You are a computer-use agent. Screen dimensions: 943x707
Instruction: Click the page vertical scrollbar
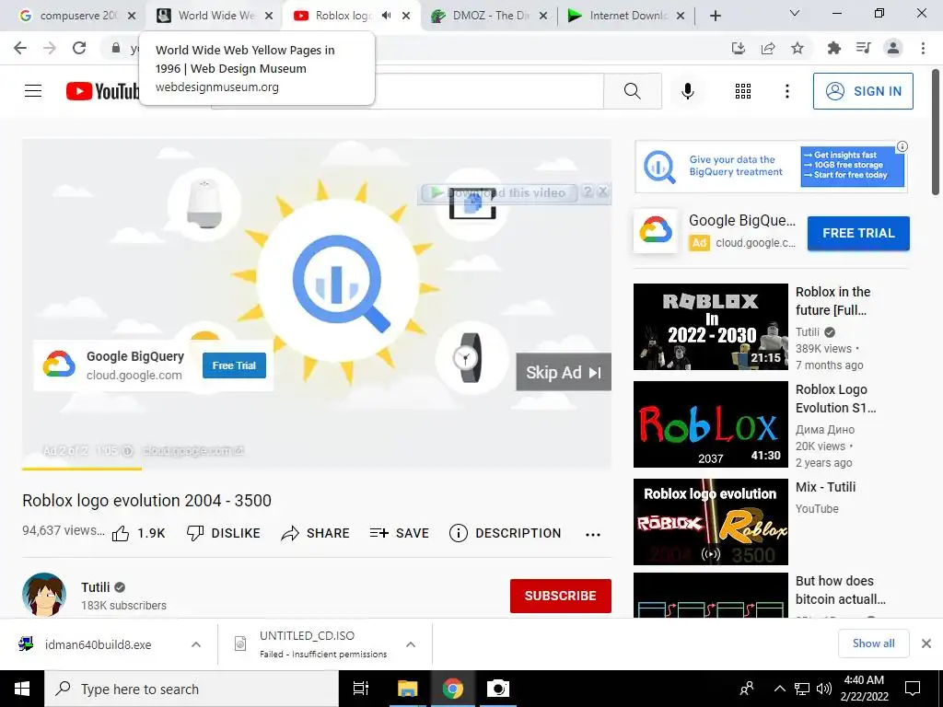point(936,132)
